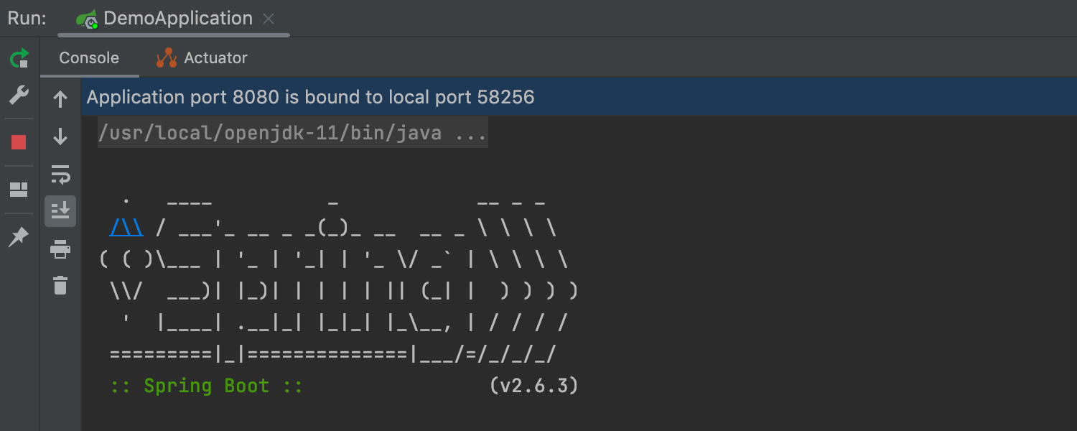Click the wrench run-configuration icon

pyautogui.click(x=19, y=95)
